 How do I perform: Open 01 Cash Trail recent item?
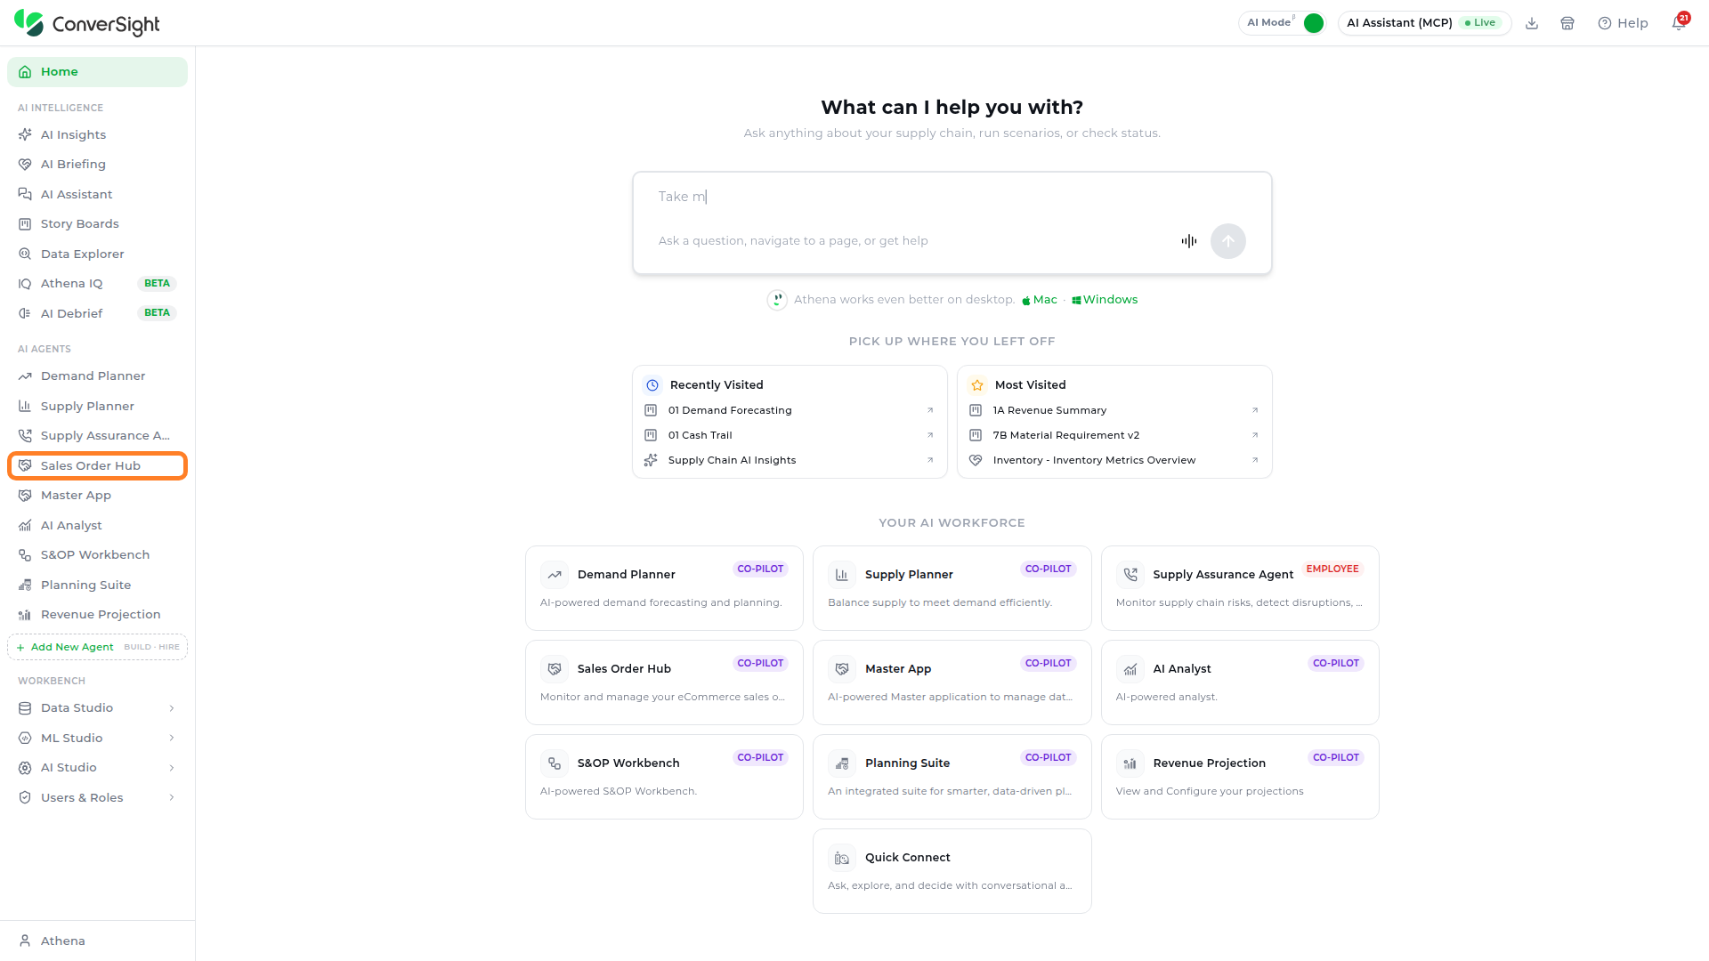[x=790, y=435]
